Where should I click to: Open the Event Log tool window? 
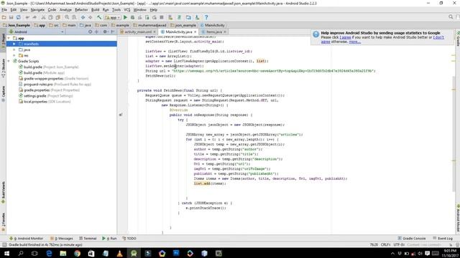pos(443,239)
